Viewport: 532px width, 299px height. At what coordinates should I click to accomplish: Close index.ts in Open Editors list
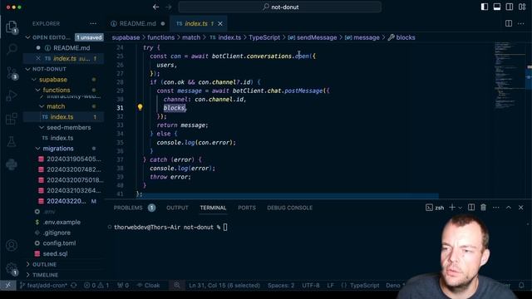[x=38, y=58]
